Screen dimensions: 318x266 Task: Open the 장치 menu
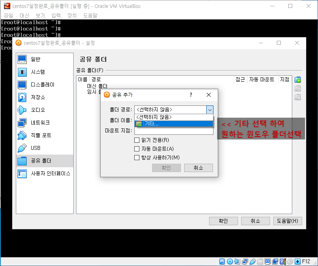(x=72, y=15)
